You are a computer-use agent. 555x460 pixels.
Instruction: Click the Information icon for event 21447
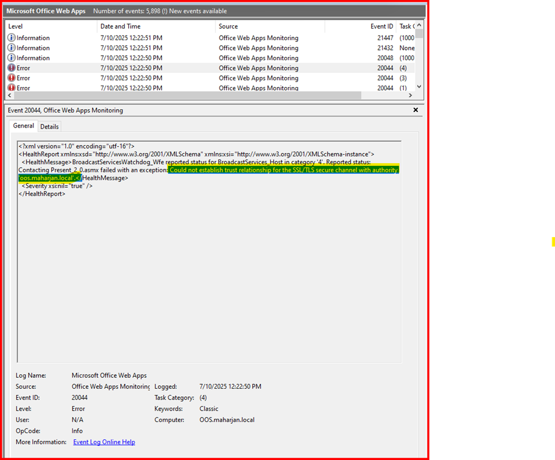point(11,38)
